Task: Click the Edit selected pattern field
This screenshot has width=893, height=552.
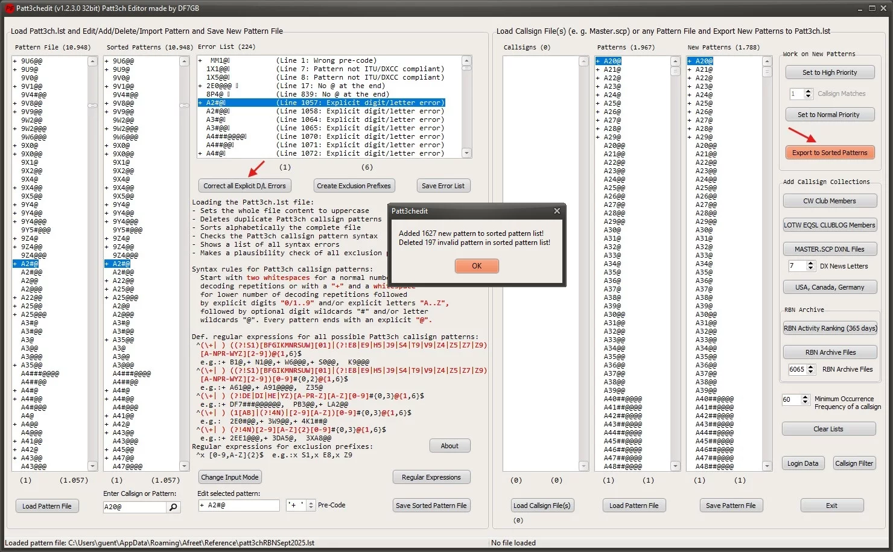Action: pyautogui.click(x=239, y=506)
